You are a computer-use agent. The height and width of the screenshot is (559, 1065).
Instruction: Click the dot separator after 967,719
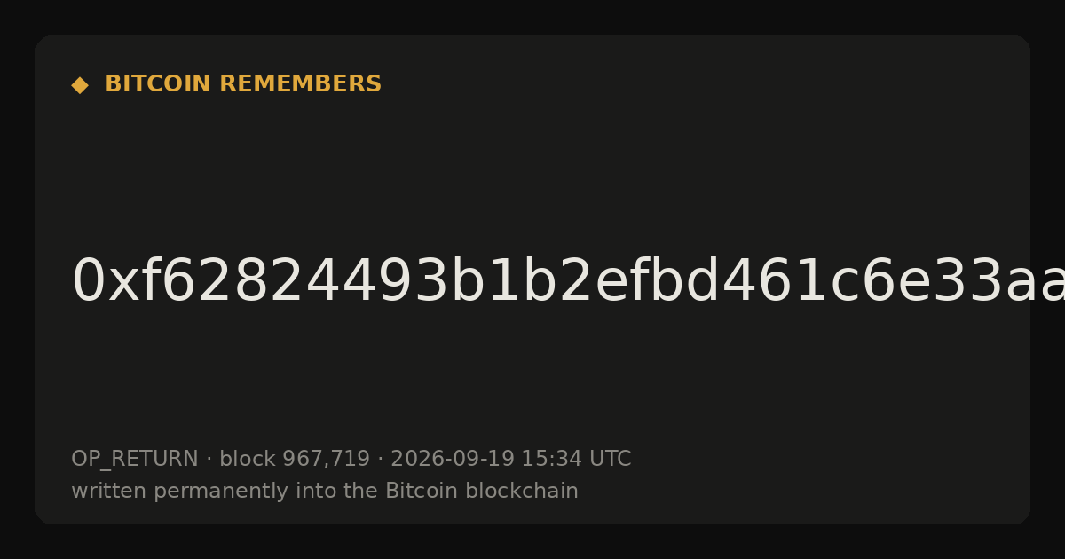(x=381, y=460)
